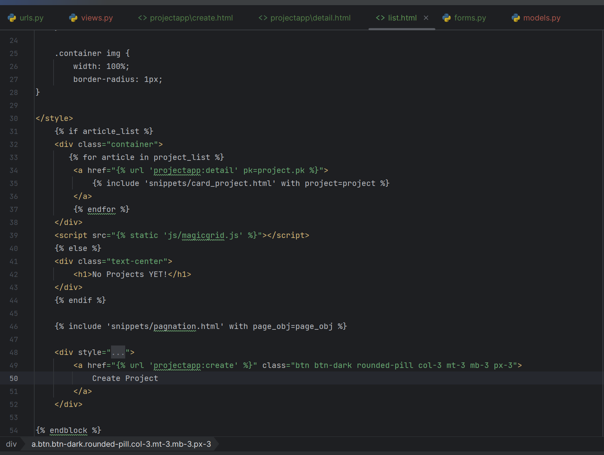Open the views.py editor tab

pos(91,18)
